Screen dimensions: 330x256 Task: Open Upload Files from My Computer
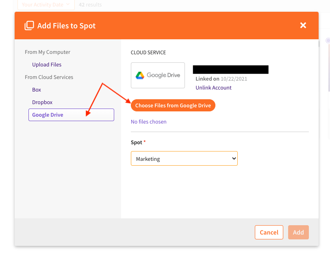click(x=47, y=64)
